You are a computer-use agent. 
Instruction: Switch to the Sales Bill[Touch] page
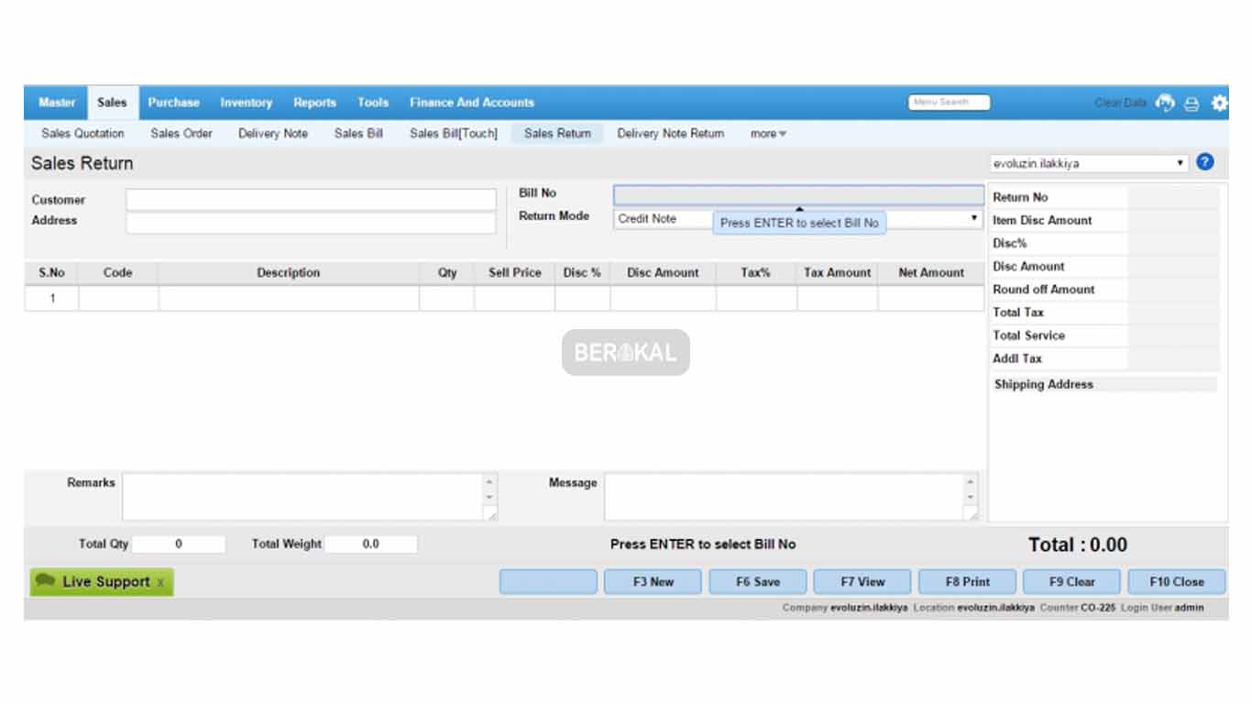(453, 134)
